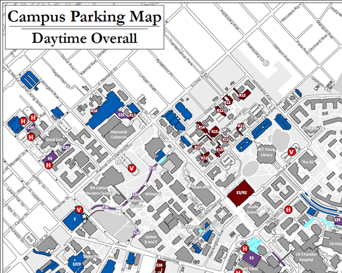Image resolution: width=342 pixels, height=273 pixels.
Task: Click the Pennsylvania Ct street label
Action: [x=234, y=119]
